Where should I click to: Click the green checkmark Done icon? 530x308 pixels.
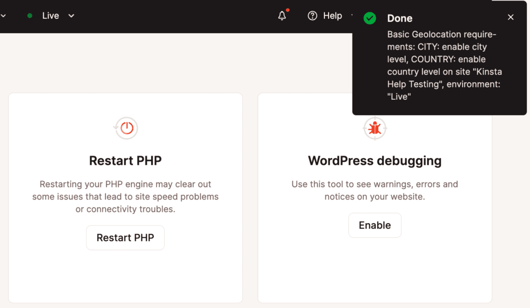tap(370, 18)
